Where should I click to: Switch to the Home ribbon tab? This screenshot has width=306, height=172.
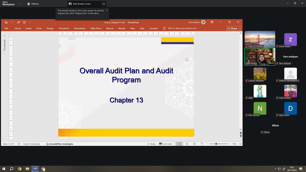18,29
